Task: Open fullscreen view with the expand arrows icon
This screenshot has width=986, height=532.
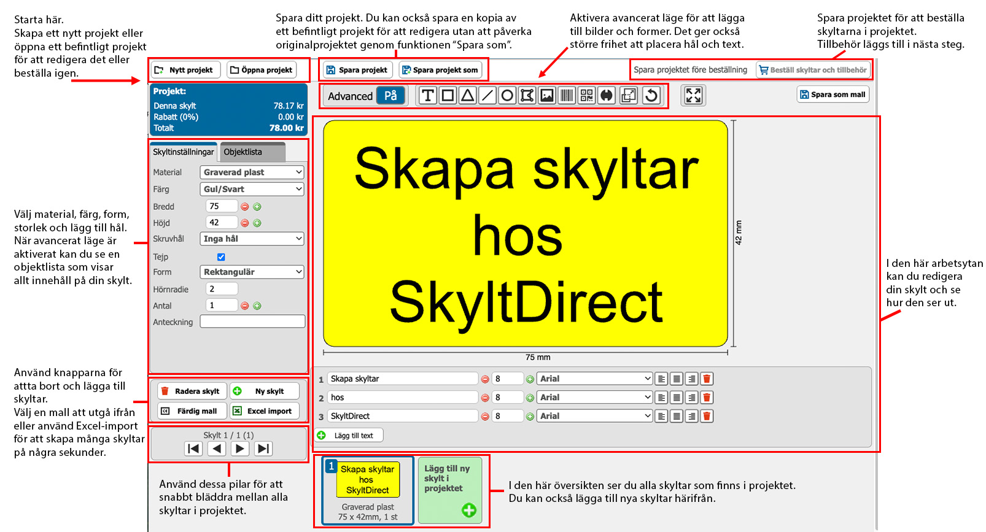Action: click(x=693, y=96)
